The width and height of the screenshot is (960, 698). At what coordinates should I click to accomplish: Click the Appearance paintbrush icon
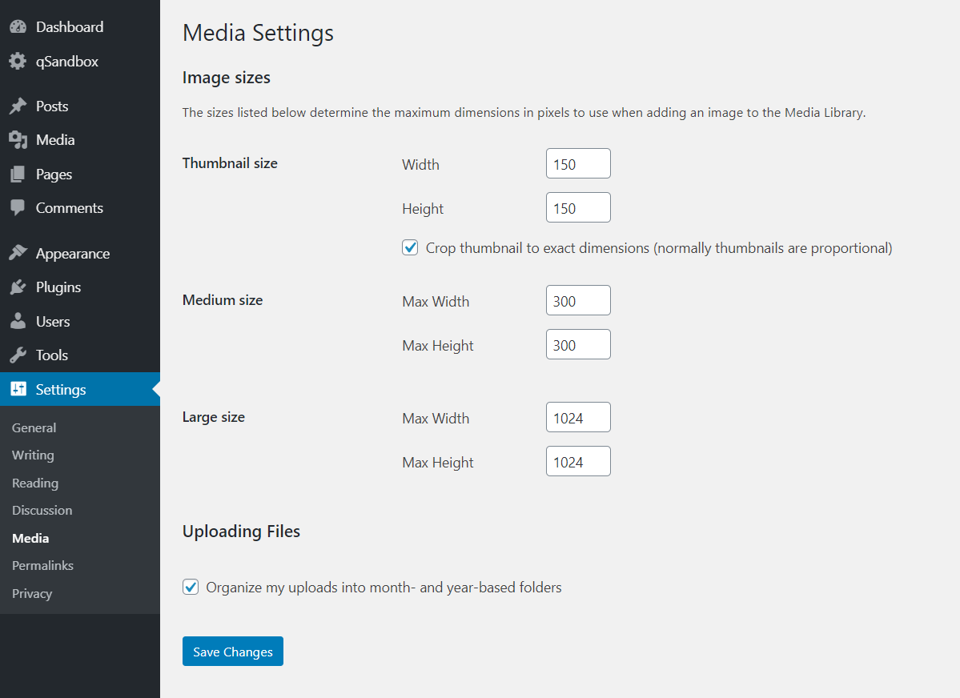pyautogui.click(x=18, y=254)
